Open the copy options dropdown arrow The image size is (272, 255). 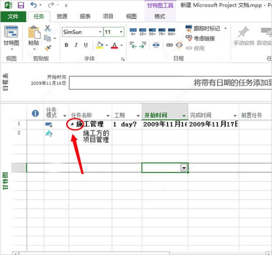pos(55,38)
